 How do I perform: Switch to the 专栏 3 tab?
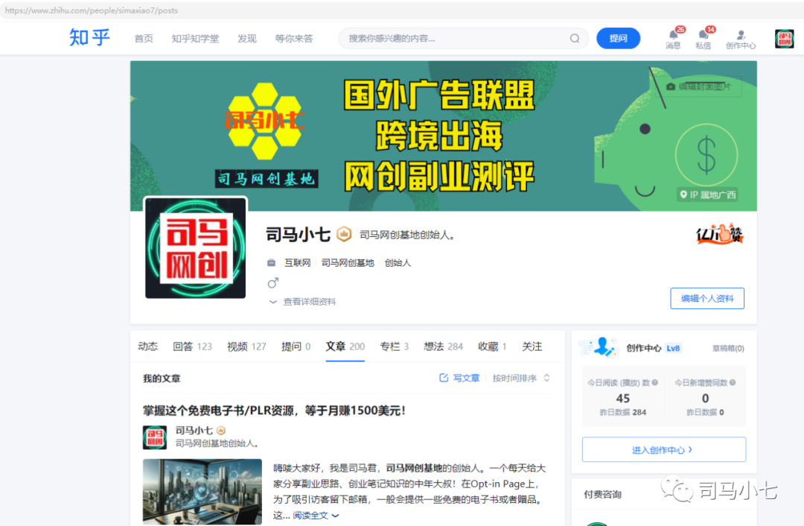[394, 346]
